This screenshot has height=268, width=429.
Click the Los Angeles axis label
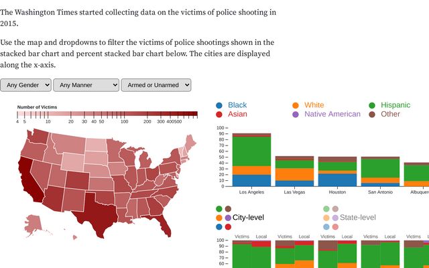tap(251, 192)
